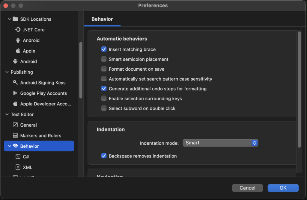Confirm preferences with OK button
The width and height of the screenshot is (307, 200).
click(283, 188)
